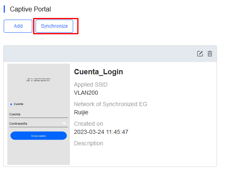Toggle password visibility eye in preview
242x171 pixels.
click(64, 123)
